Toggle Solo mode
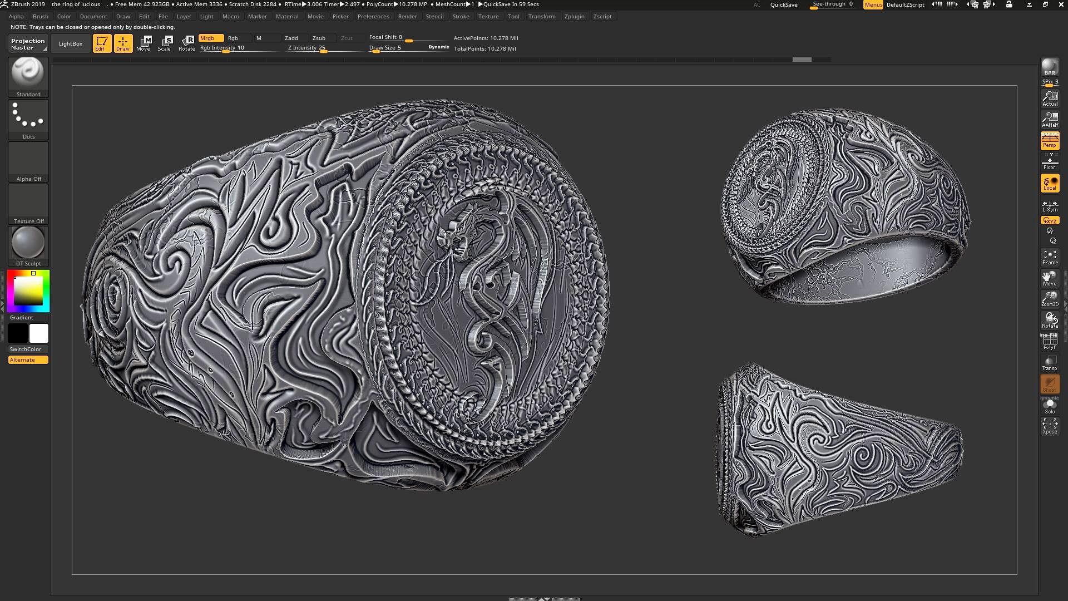 point(1050,406)
